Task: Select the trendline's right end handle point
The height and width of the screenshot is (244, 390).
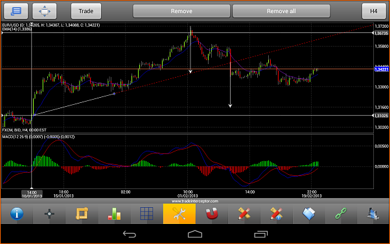Action: click(114, 94)
